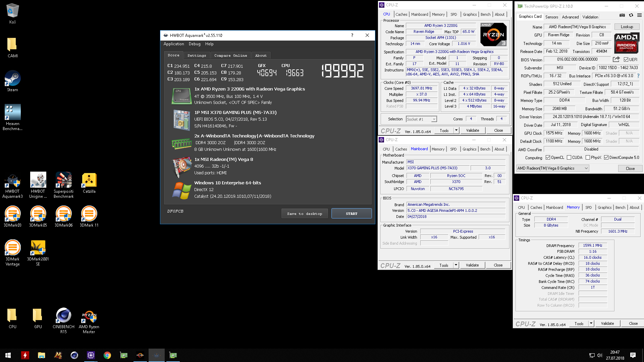Open 3DMark05 desktop shortcut

tap(38, 217)
